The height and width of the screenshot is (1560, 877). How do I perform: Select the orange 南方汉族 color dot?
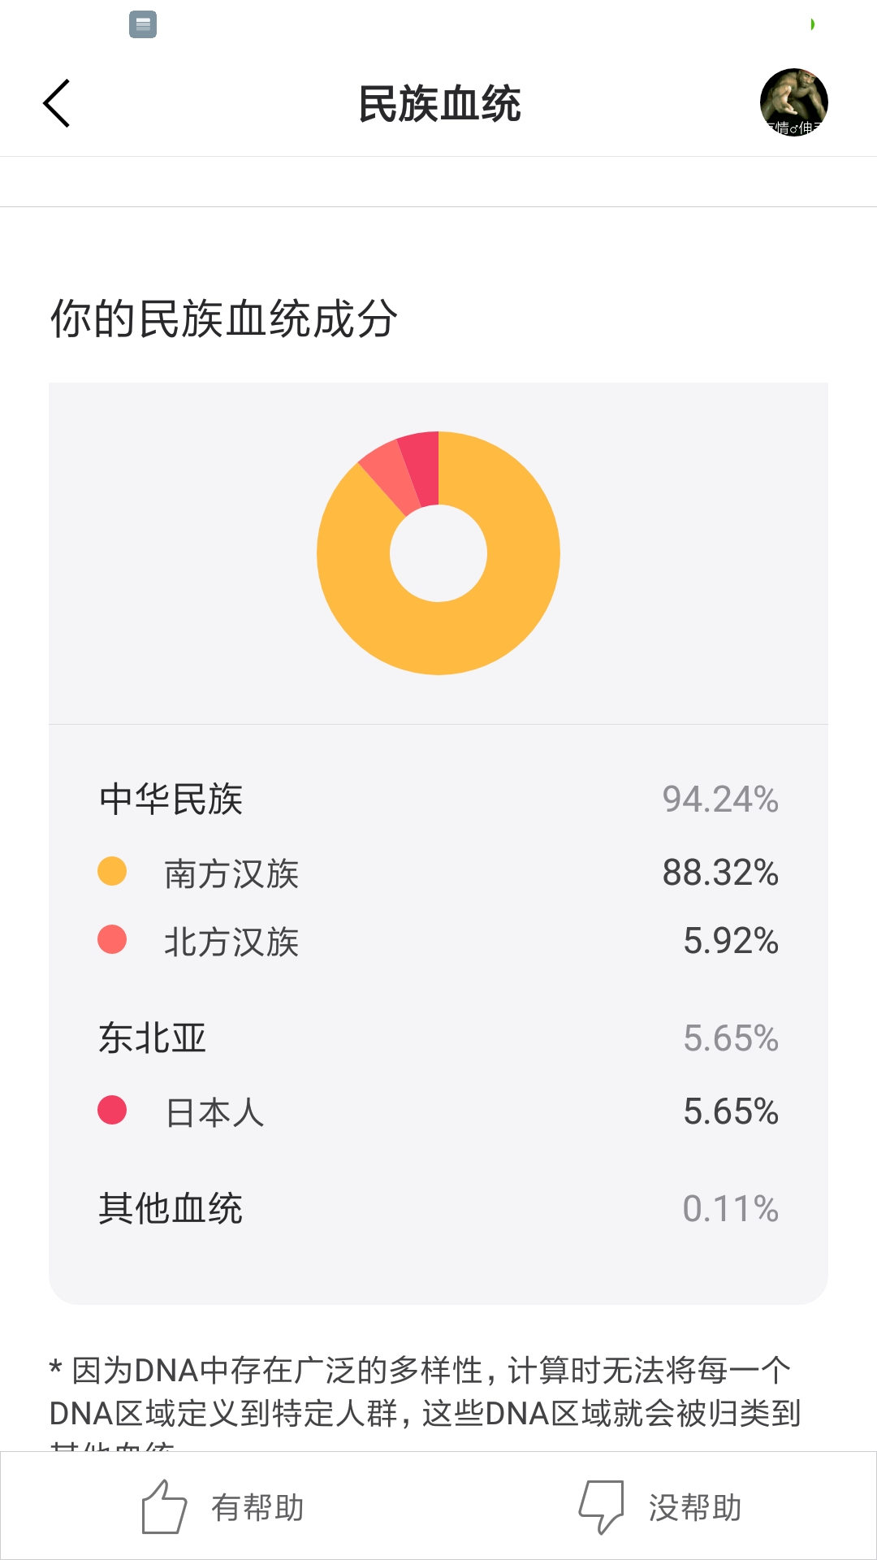click(112, 871)
